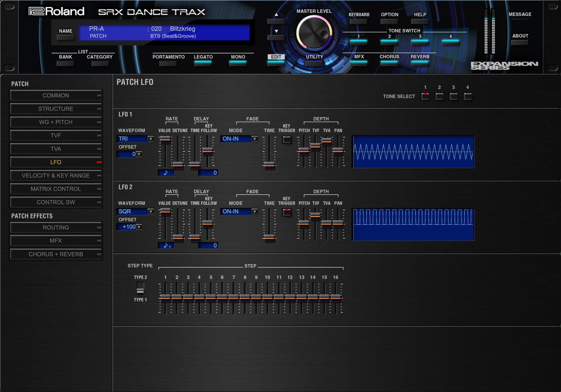Image resolution: width=561 pixels, height=392 pixels.
Task: Click the LFO 1 rate note icon
Action: [166, 173]
